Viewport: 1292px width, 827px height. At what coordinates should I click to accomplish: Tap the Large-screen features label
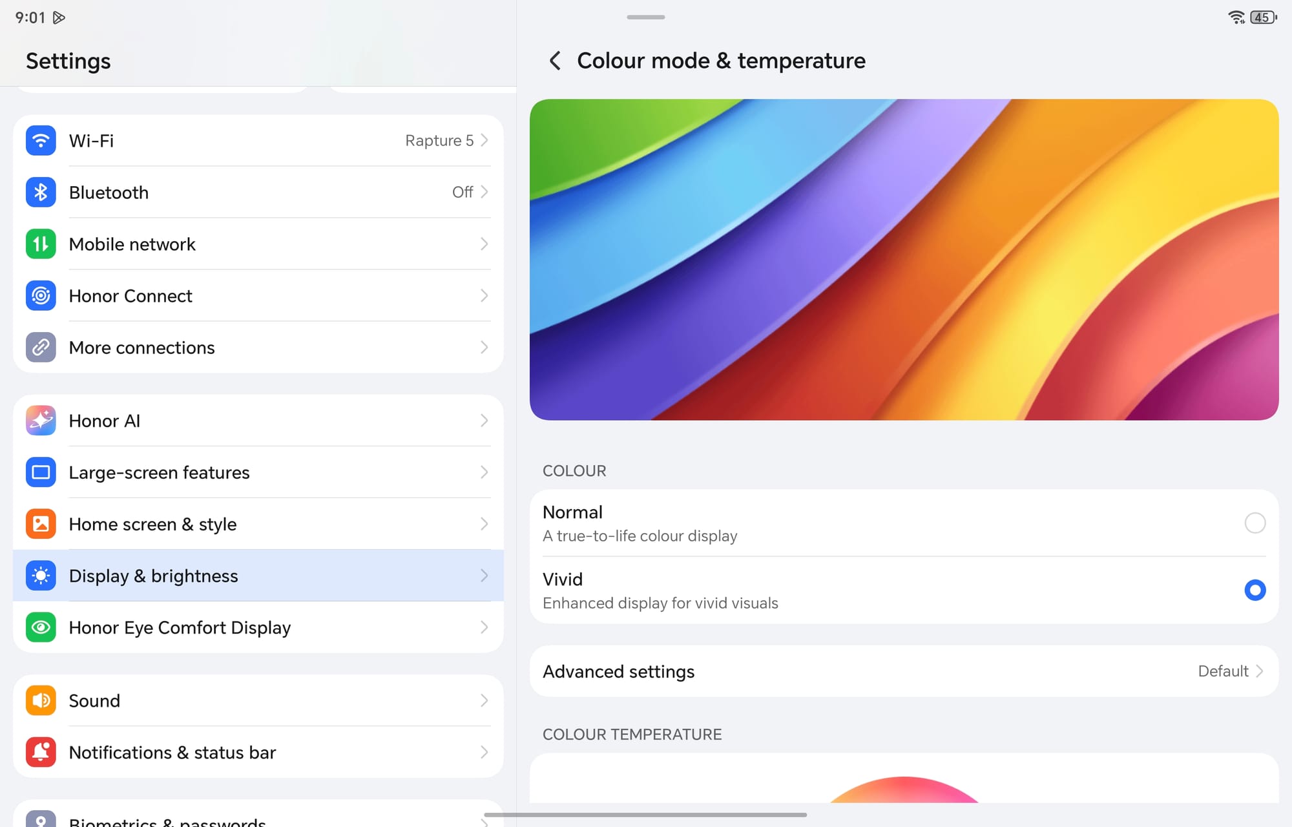(159, 472)
